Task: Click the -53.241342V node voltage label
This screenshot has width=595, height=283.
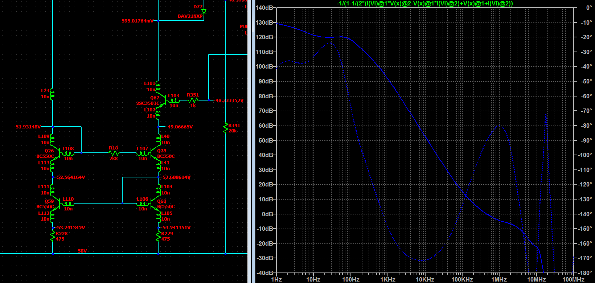Action: [x=70, y=228]
